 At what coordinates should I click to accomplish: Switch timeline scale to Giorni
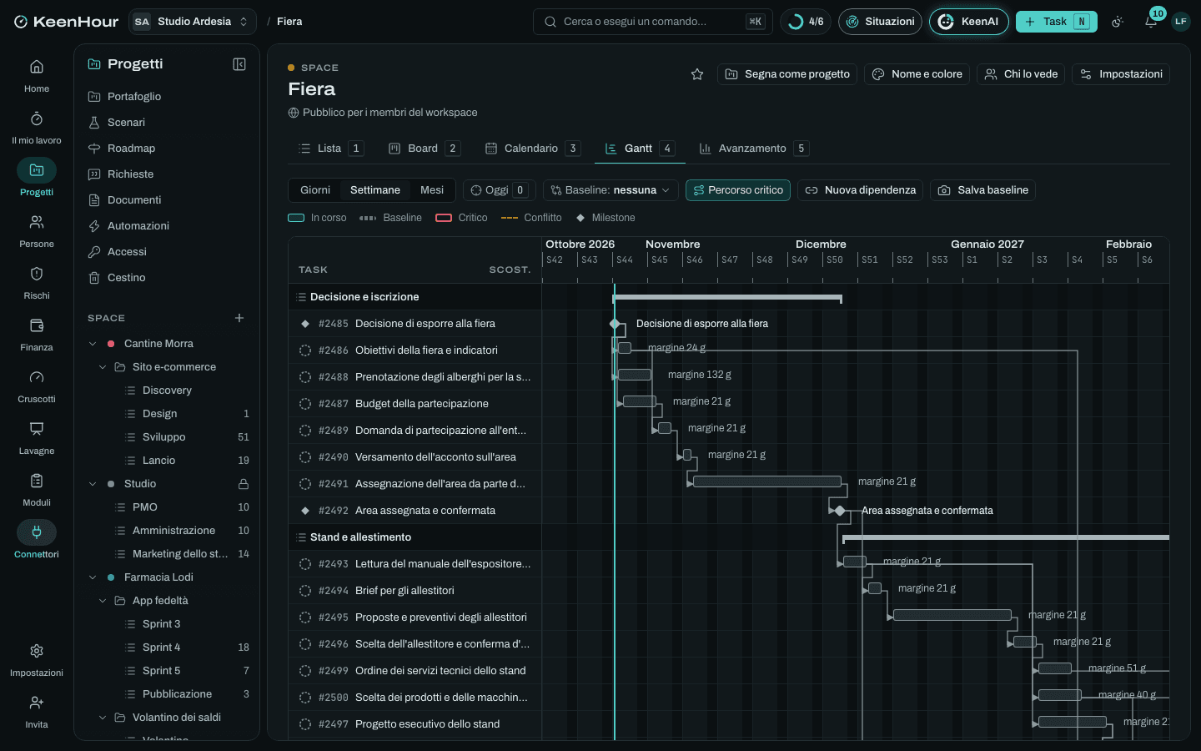click(315, 190)
